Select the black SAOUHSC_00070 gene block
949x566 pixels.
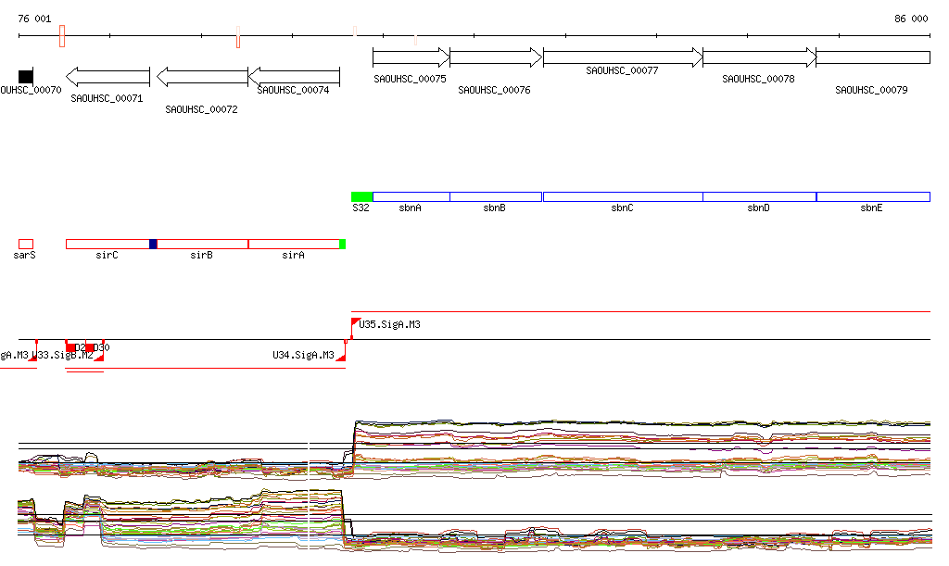point(26,76)
